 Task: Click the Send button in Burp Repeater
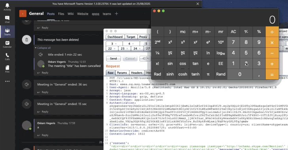pyautogui.click(x=113, y=58)
